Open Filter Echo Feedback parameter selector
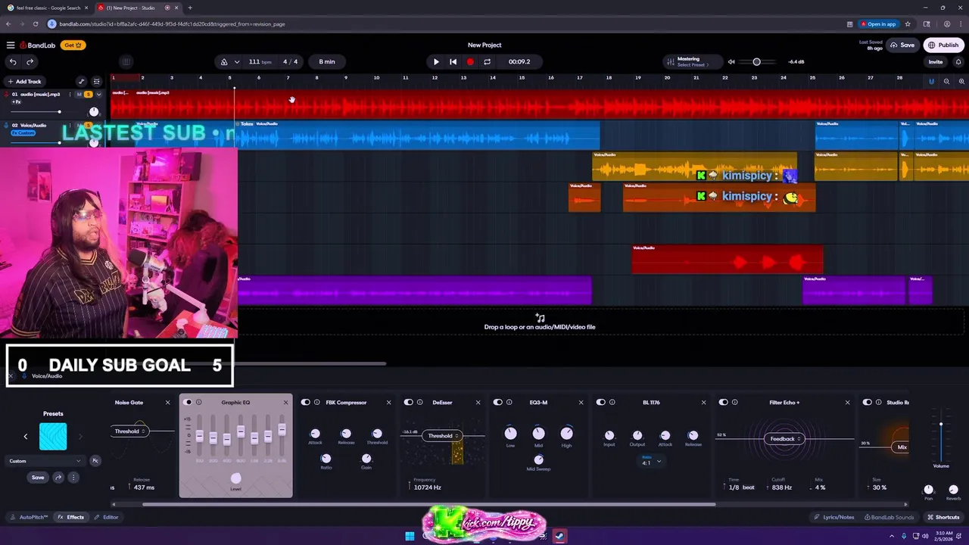Image resolution: width=969 pixels, height=545 pixels. coord(785,439)
